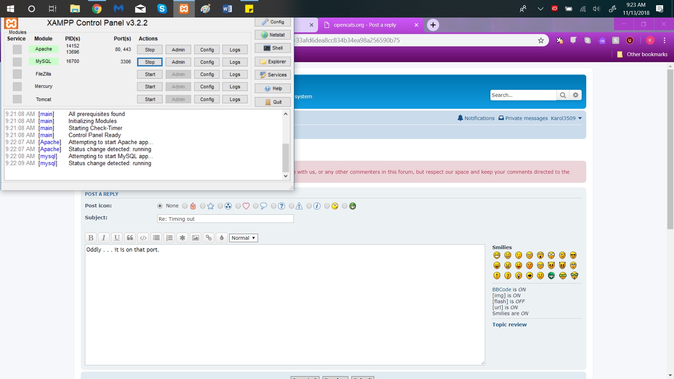
Task: Insert an ordered list in the reply
Action: click(x=169, y=238)
